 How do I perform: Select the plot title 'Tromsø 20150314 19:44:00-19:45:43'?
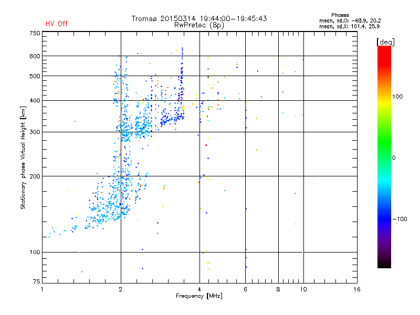(x=199, y=18)
